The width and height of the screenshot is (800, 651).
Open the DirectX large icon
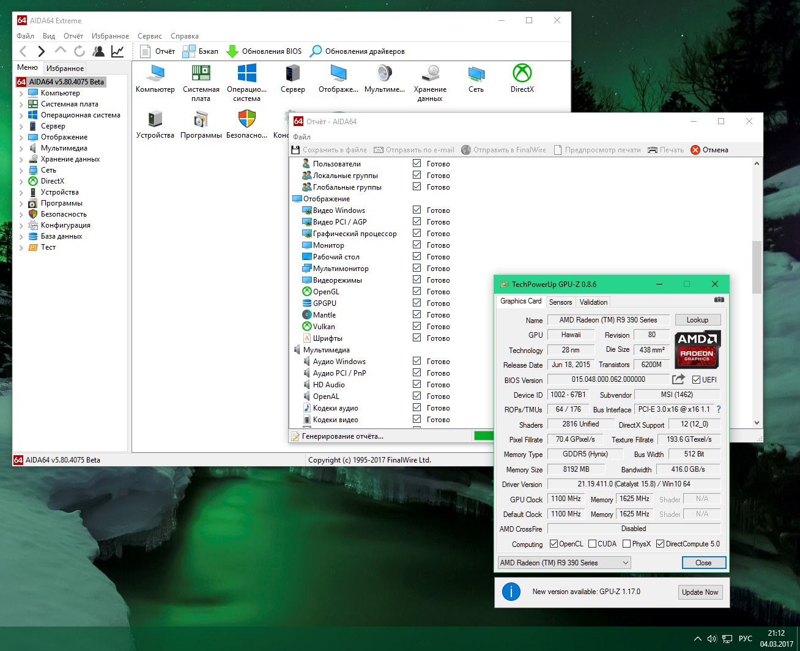(x=522, y=78)
